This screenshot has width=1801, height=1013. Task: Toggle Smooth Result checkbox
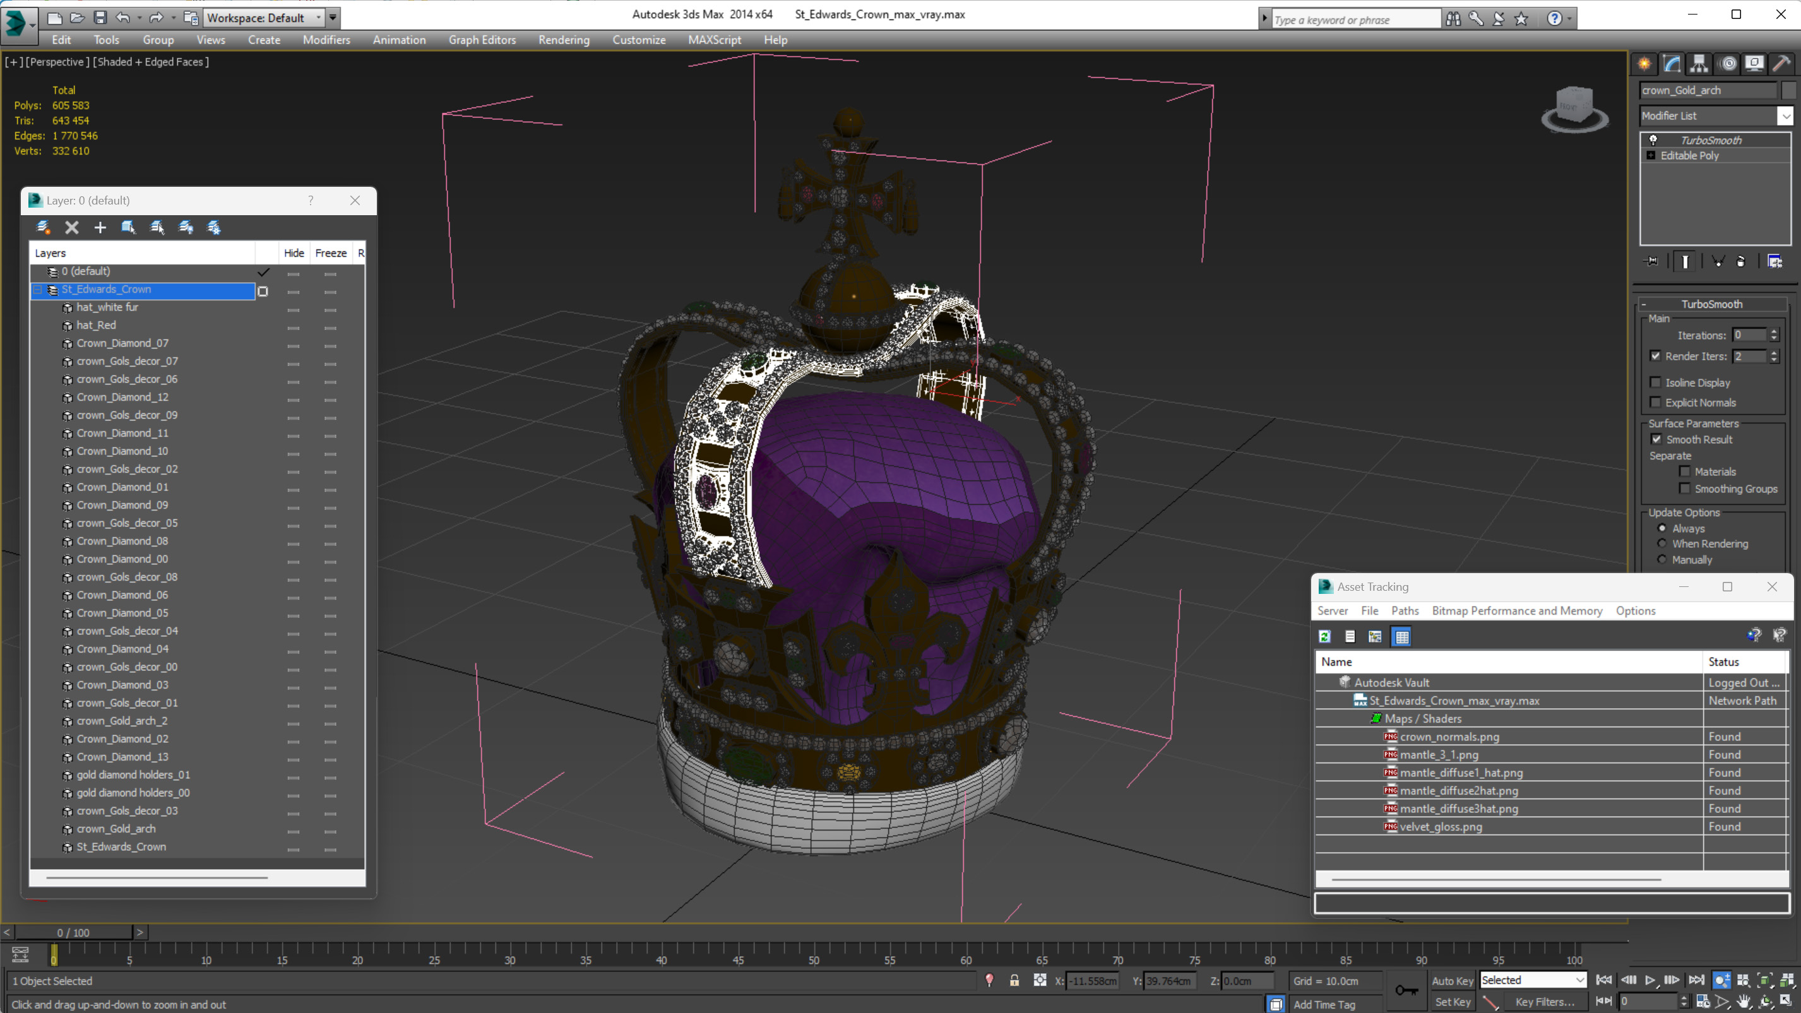tap(1656, 439)
